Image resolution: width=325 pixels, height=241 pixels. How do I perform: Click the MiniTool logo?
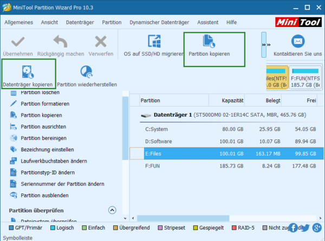click(x=298, y=22)
